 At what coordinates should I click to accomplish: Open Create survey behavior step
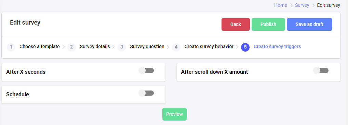click(x=209, y=47)
